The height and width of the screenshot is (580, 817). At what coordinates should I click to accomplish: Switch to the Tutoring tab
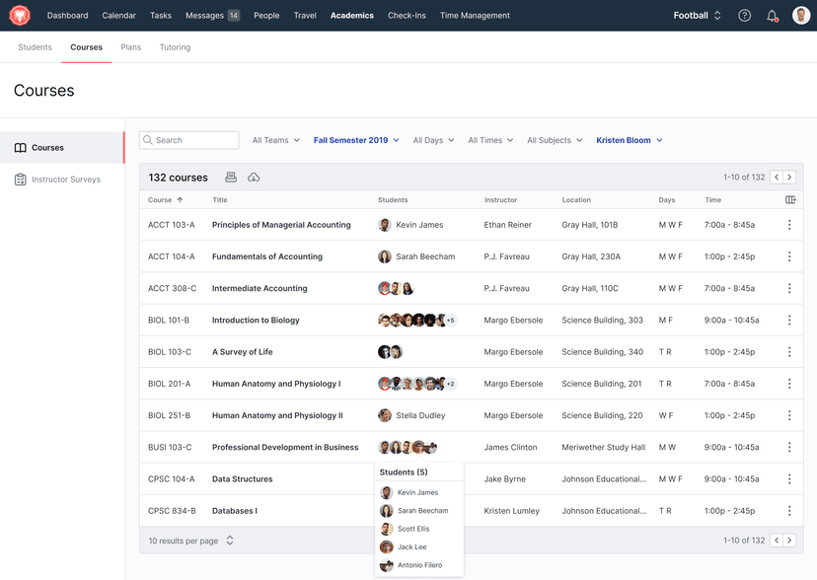click(175, 46)
